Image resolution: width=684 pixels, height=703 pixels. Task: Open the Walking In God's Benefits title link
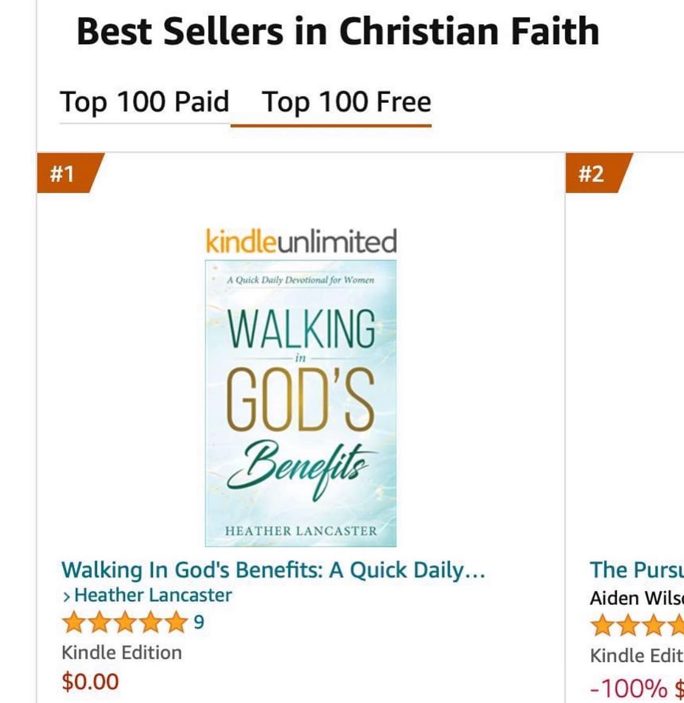tap(275, 570)
